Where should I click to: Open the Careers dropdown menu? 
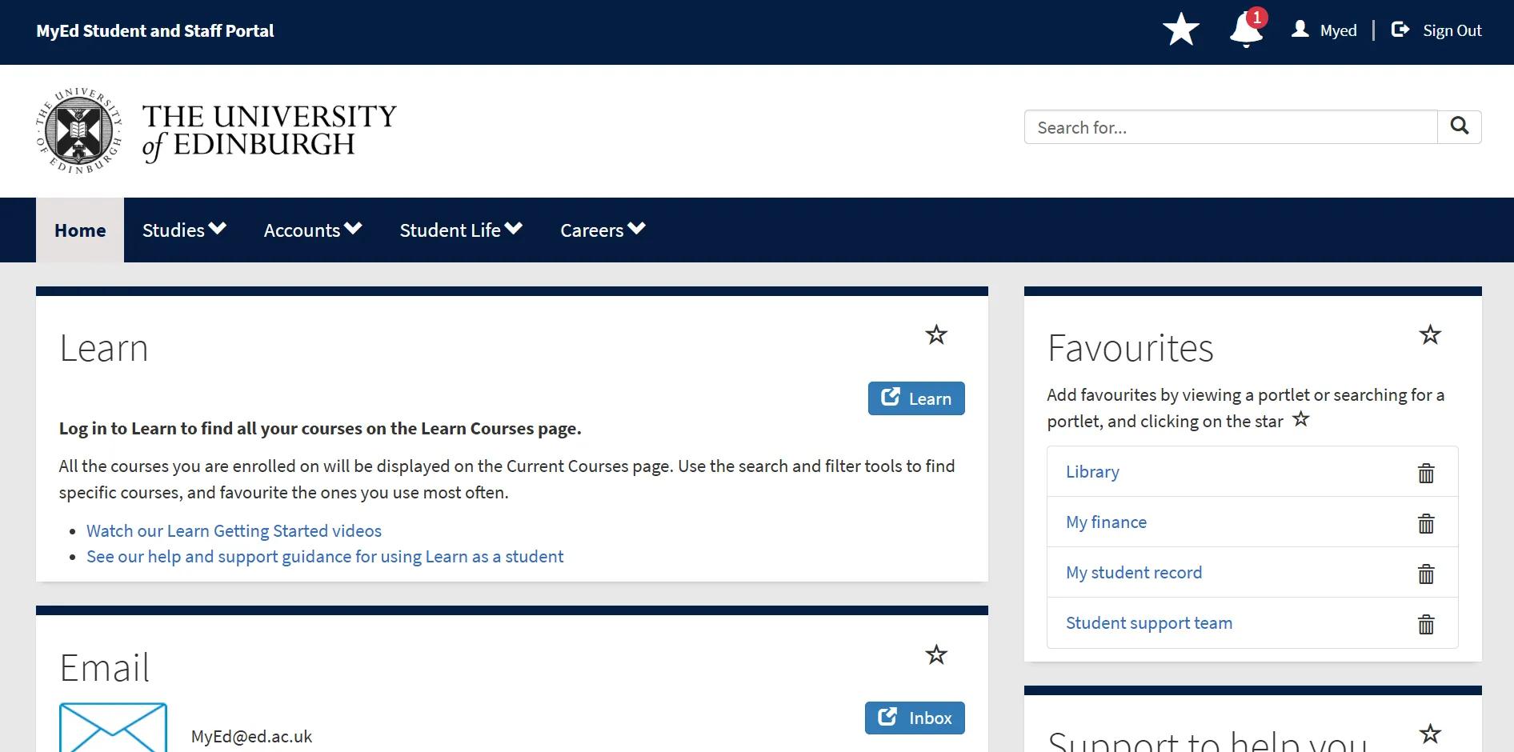[x=603, y=230]
